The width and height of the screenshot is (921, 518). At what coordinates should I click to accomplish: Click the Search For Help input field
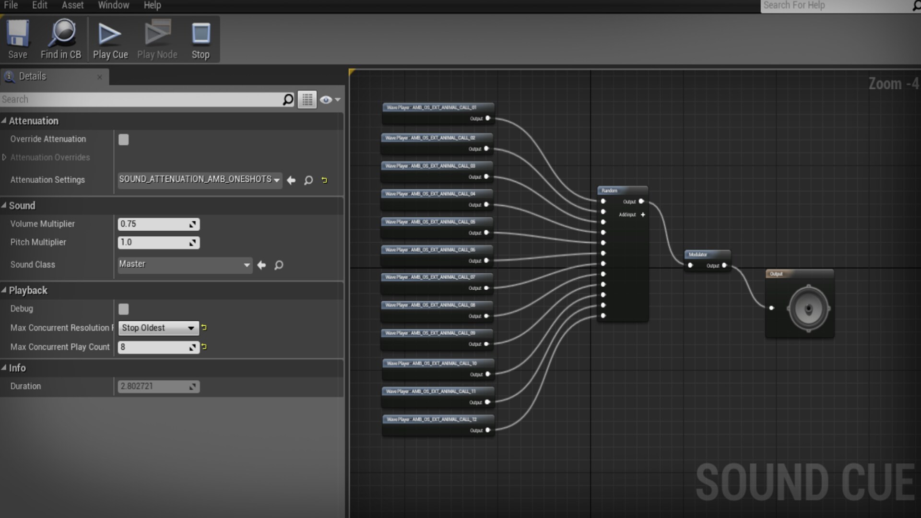(835, 6)
